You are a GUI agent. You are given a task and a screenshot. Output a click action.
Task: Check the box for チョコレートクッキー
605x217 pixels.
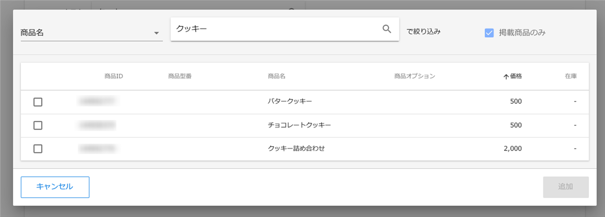click(x=38, y=125)
